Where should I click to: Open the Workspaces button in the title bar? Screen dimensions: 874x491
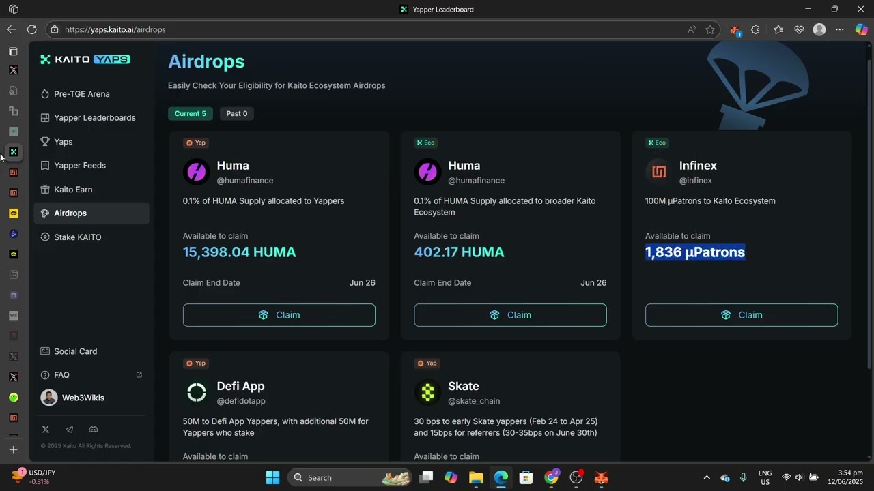pos(13,9)
